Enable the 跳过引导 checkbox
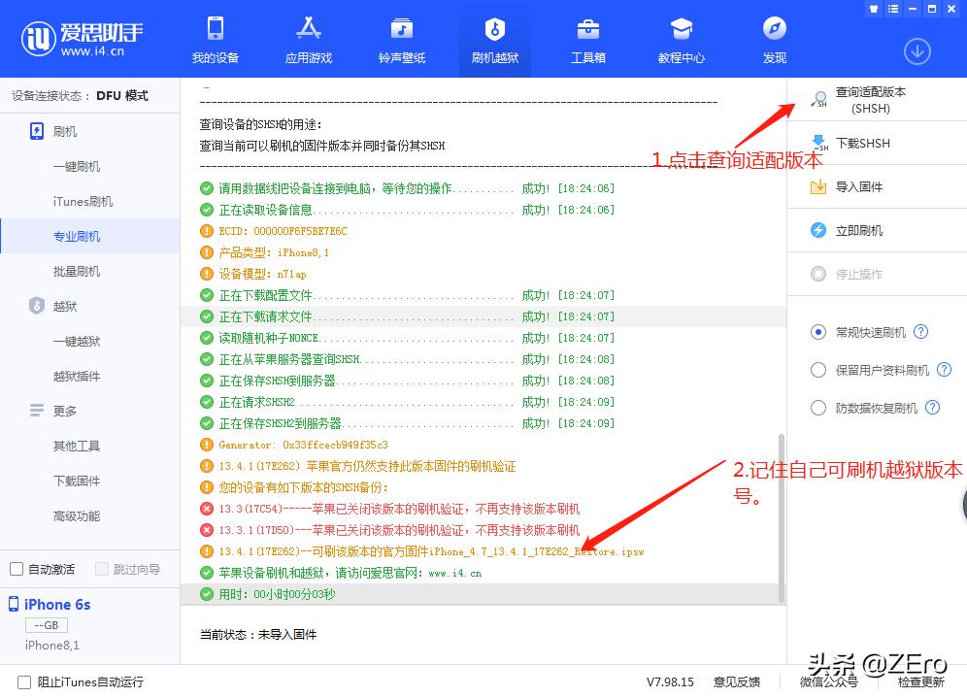 click(100, 568)
